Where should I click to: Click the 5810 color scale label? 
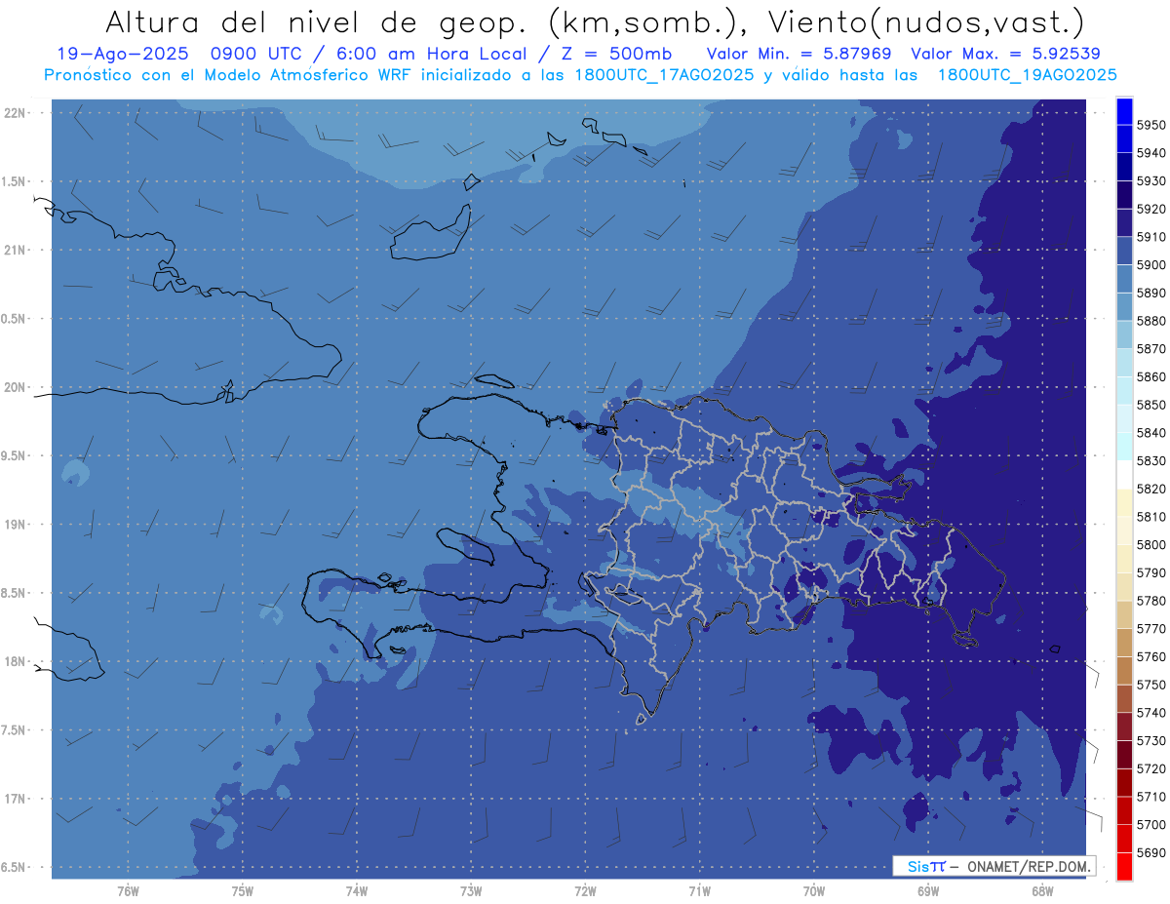pyautogui.click(x=1150, y=516)
